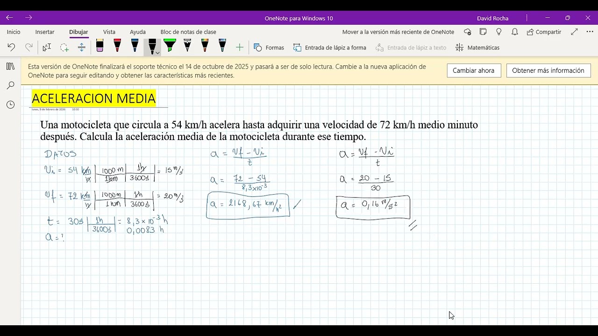Open the more options ellipsis menu
The width and height of the screenshot is (598, 336).
point(590,32)
